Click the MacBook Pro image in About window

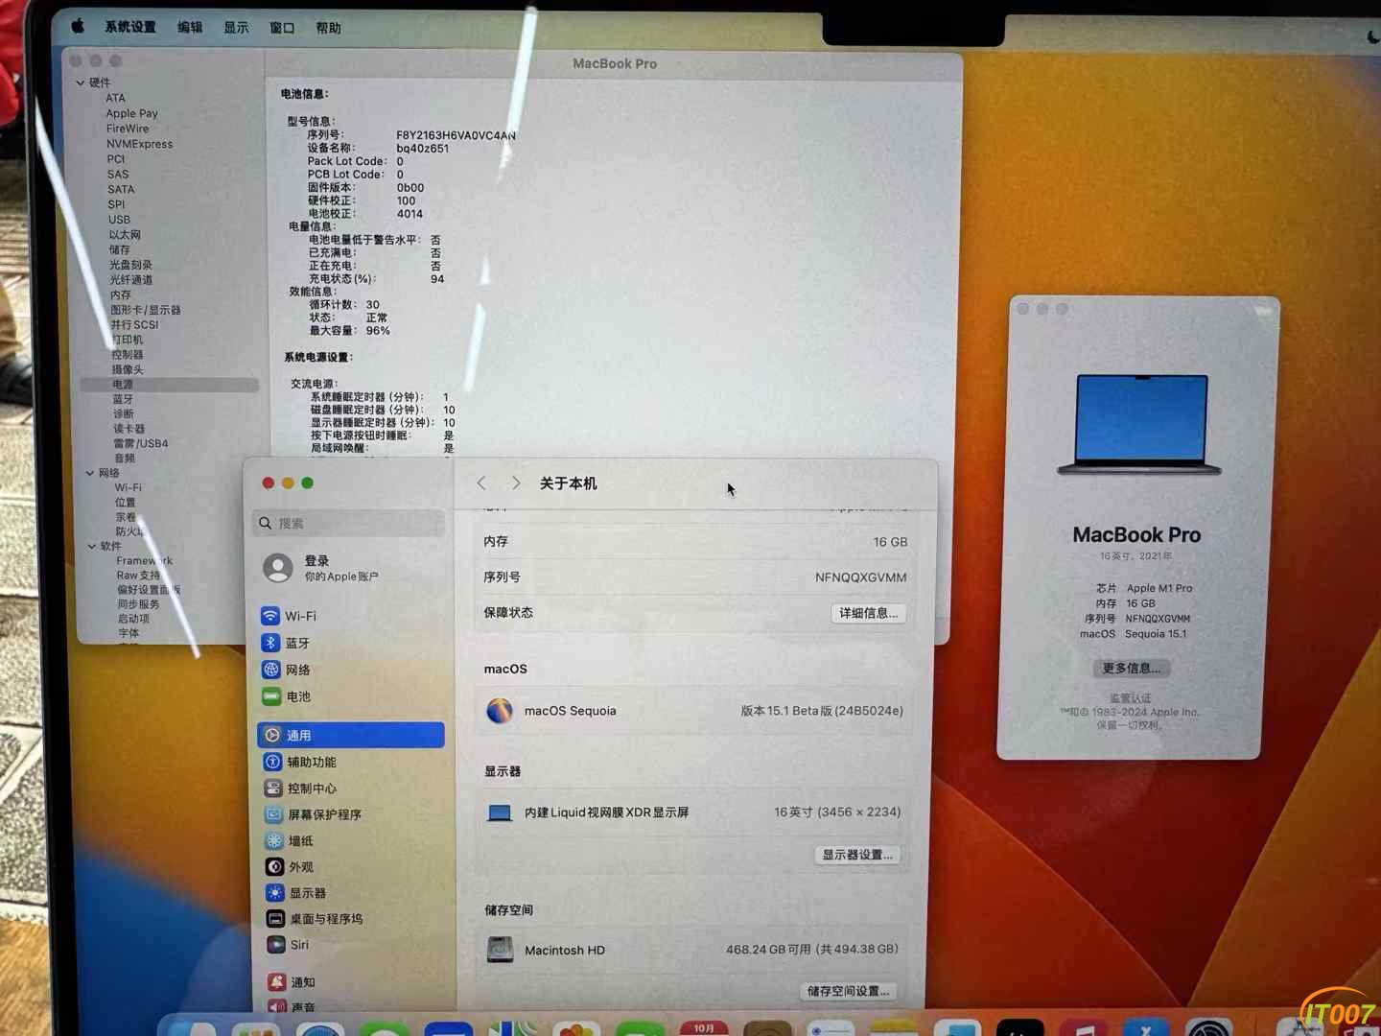1140,424
